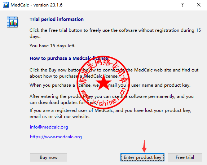Click the red arrow pointing at product key

[x=144, y=146]
